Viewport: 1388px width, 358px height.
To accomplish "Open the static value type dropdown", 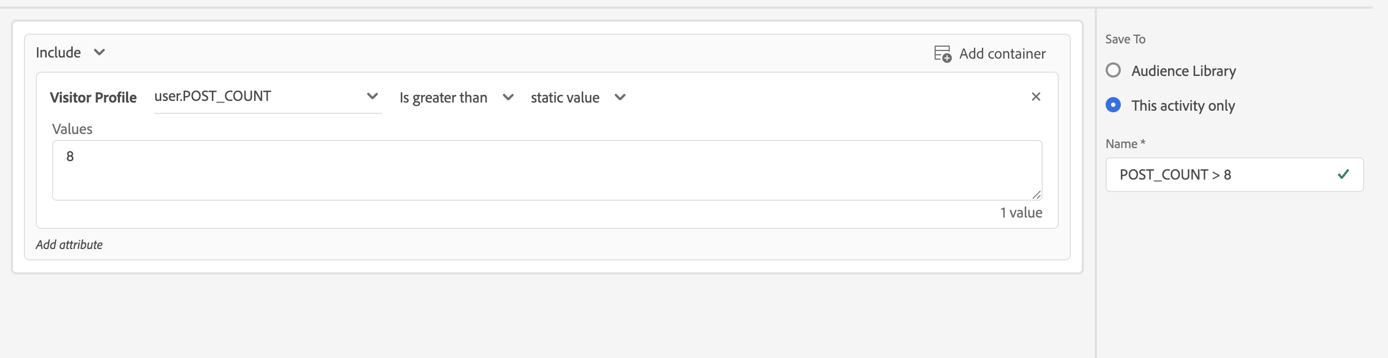I will coord(578,98).
